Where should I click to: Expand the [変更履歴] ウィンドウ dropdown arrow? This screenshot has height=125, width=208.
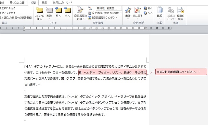click(x=116, y=18)
